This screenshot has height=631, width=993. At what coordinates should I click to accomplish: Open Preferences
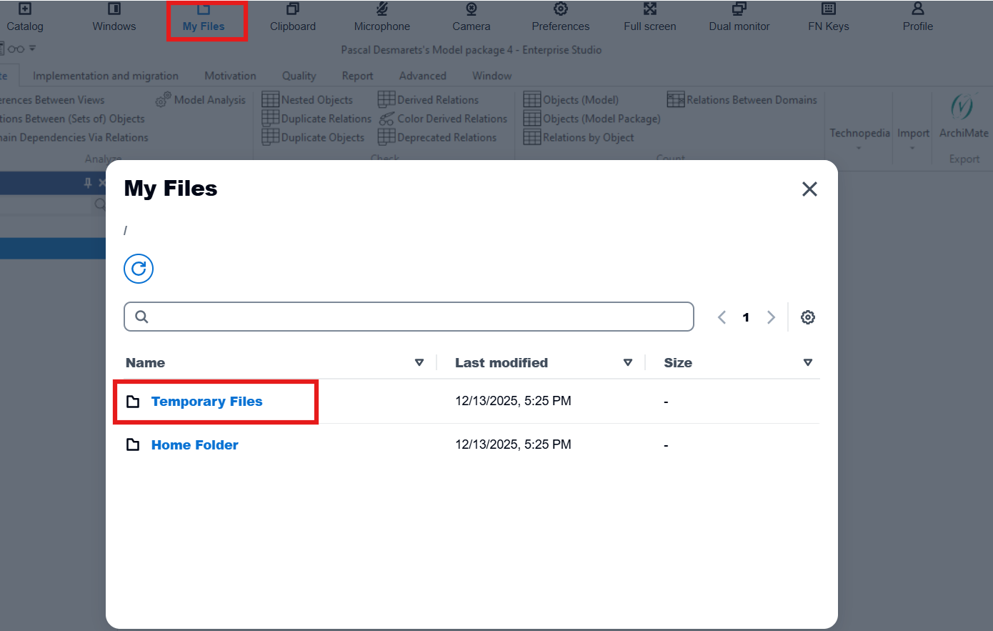click(560, 18)
